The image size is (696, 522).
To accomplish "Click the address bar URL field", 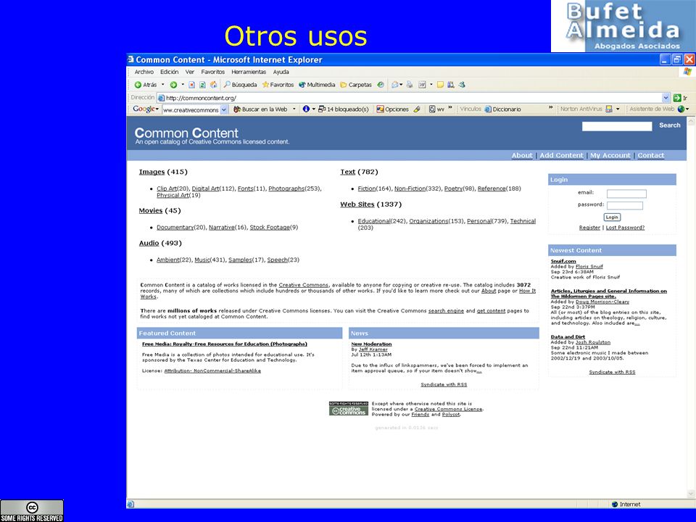I will coord(410,98).
